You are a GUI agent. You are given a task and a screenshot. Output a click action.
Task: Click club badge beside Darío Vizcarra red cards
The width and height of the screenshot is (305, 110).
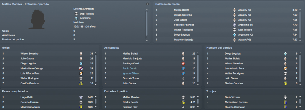pyautogui.click(x=285, y=97)
